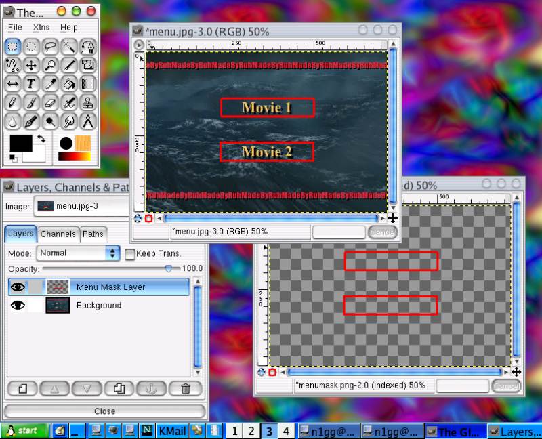Viewport: 542px width, 439px height.
Task: Toggle link cell of Menu Mask Layer
Action: pyautogui.click(x=36, y=287)
